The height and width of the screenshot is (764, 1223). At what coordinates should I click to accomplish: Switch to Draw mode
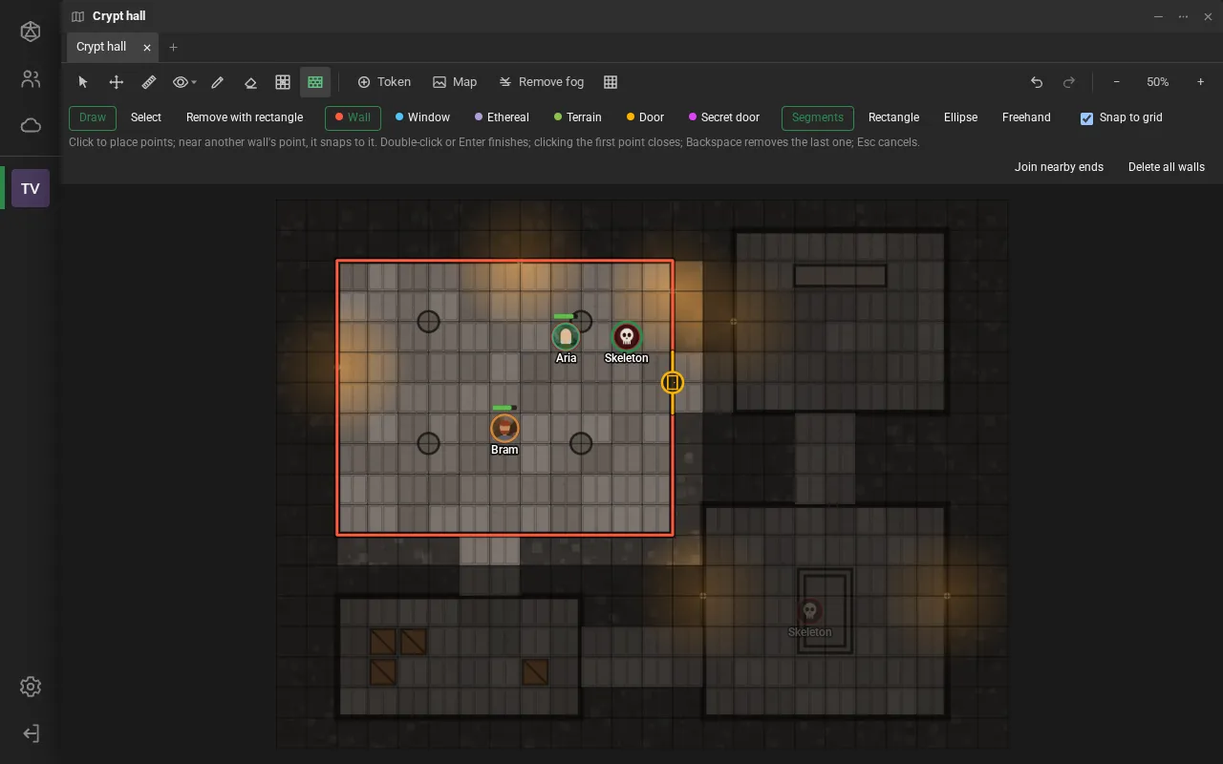(x=93, y=117)
